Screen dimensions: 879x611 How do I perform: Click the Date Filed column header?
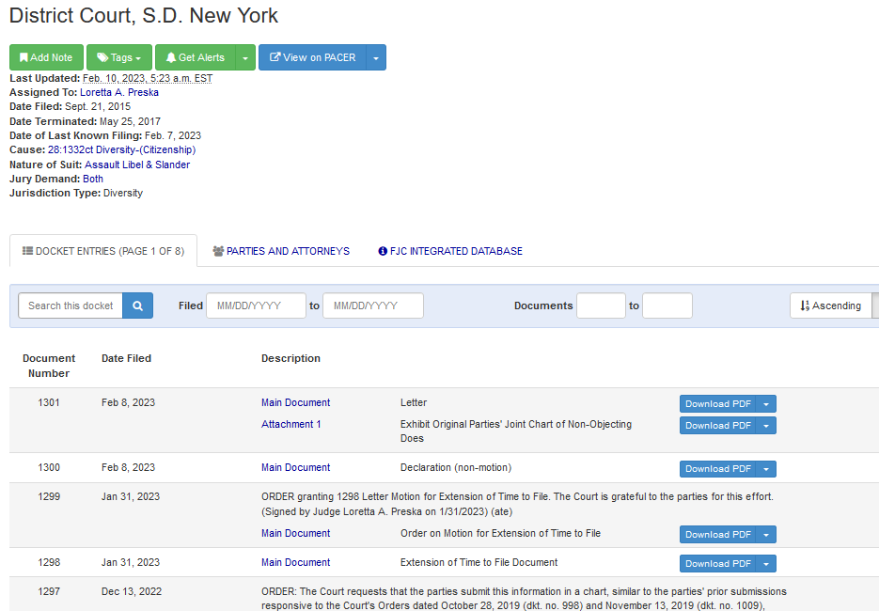pyautogui.click(x=126, y=358)
